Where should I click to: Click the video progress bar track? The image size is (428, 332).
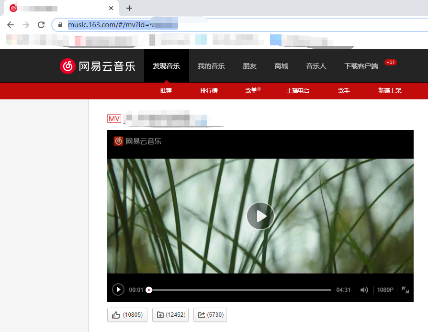click(x=239, y=290)
